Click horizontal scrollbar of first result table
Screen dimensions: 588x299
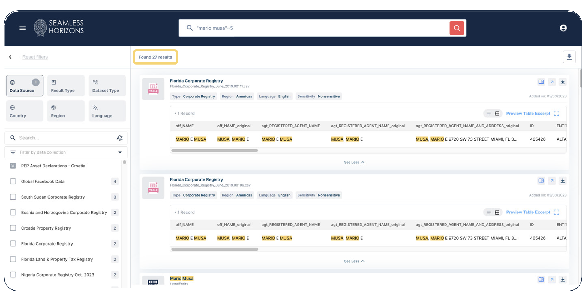pyautogui.click(x=215, y=150)
